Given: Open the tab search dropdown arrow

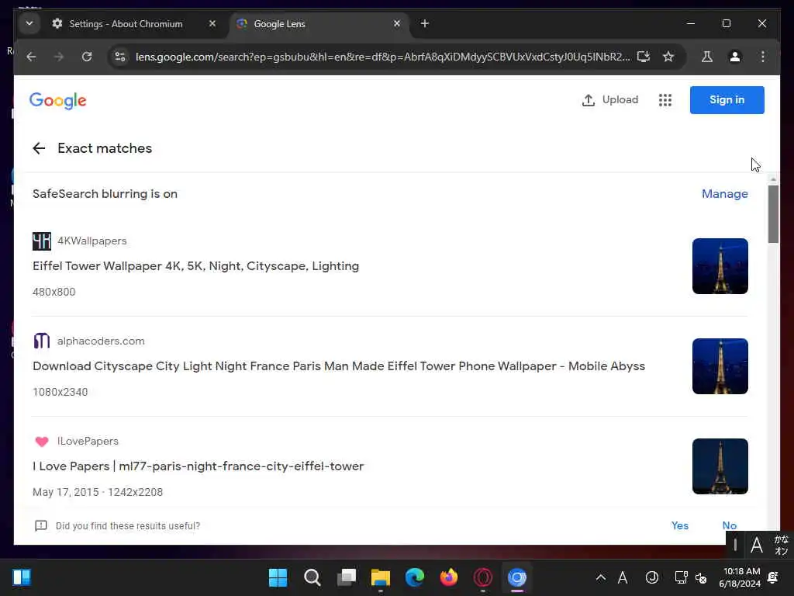Looking at the screenshot, I should (29, 24).
